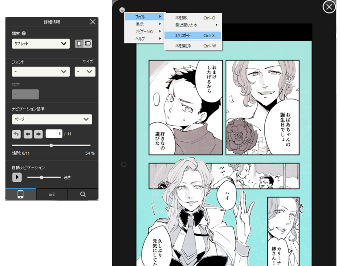Open the ナビゲーション menu item
This screenshot has height=266, width=340.
pyautogui.click(x=144, y=31)
